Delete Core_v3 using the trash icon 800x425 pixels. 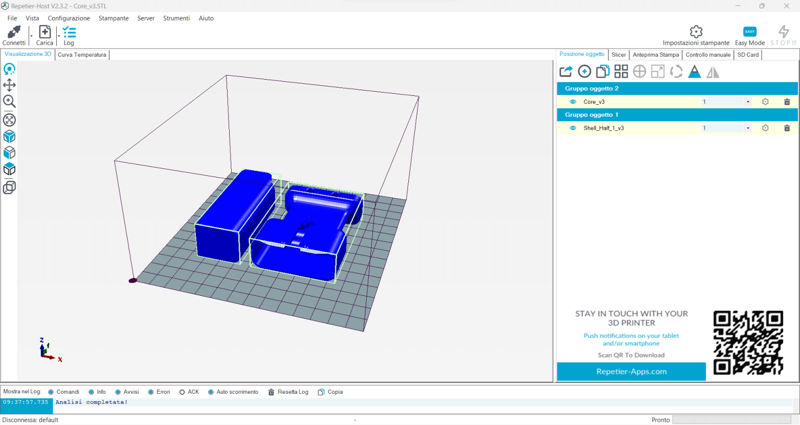click(x=787, y=102)
